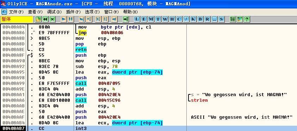Screen dimensions: 297x131
Task: Select the retn instruction line
Action: click(81, 50)
